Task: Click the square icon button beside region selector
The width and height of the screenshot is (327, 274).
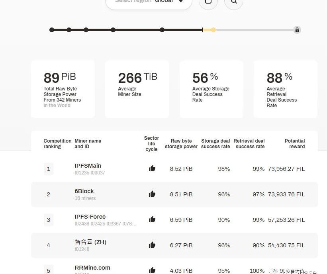Action: tap(208, 2)
